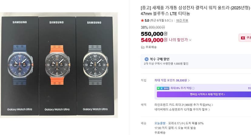Click the info icon beside 최근 6개월 5.0
Image resolution: width=251 pixels, height=135 pixels.
click(x=170, y=21)
